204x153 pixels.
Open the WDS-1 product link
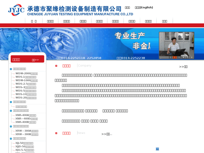click(x=26, y=77)
